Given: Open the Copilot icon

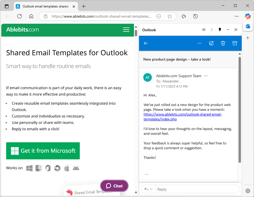Looking at the screenshot, I should [248, 16].
